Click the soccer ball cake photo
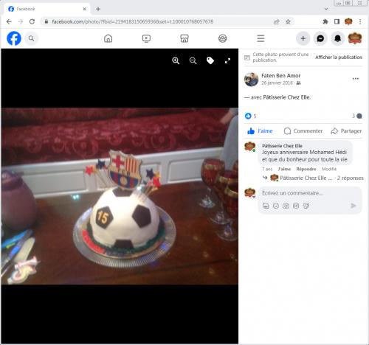The height and width of the screenshot is (345, 369). 120,196
